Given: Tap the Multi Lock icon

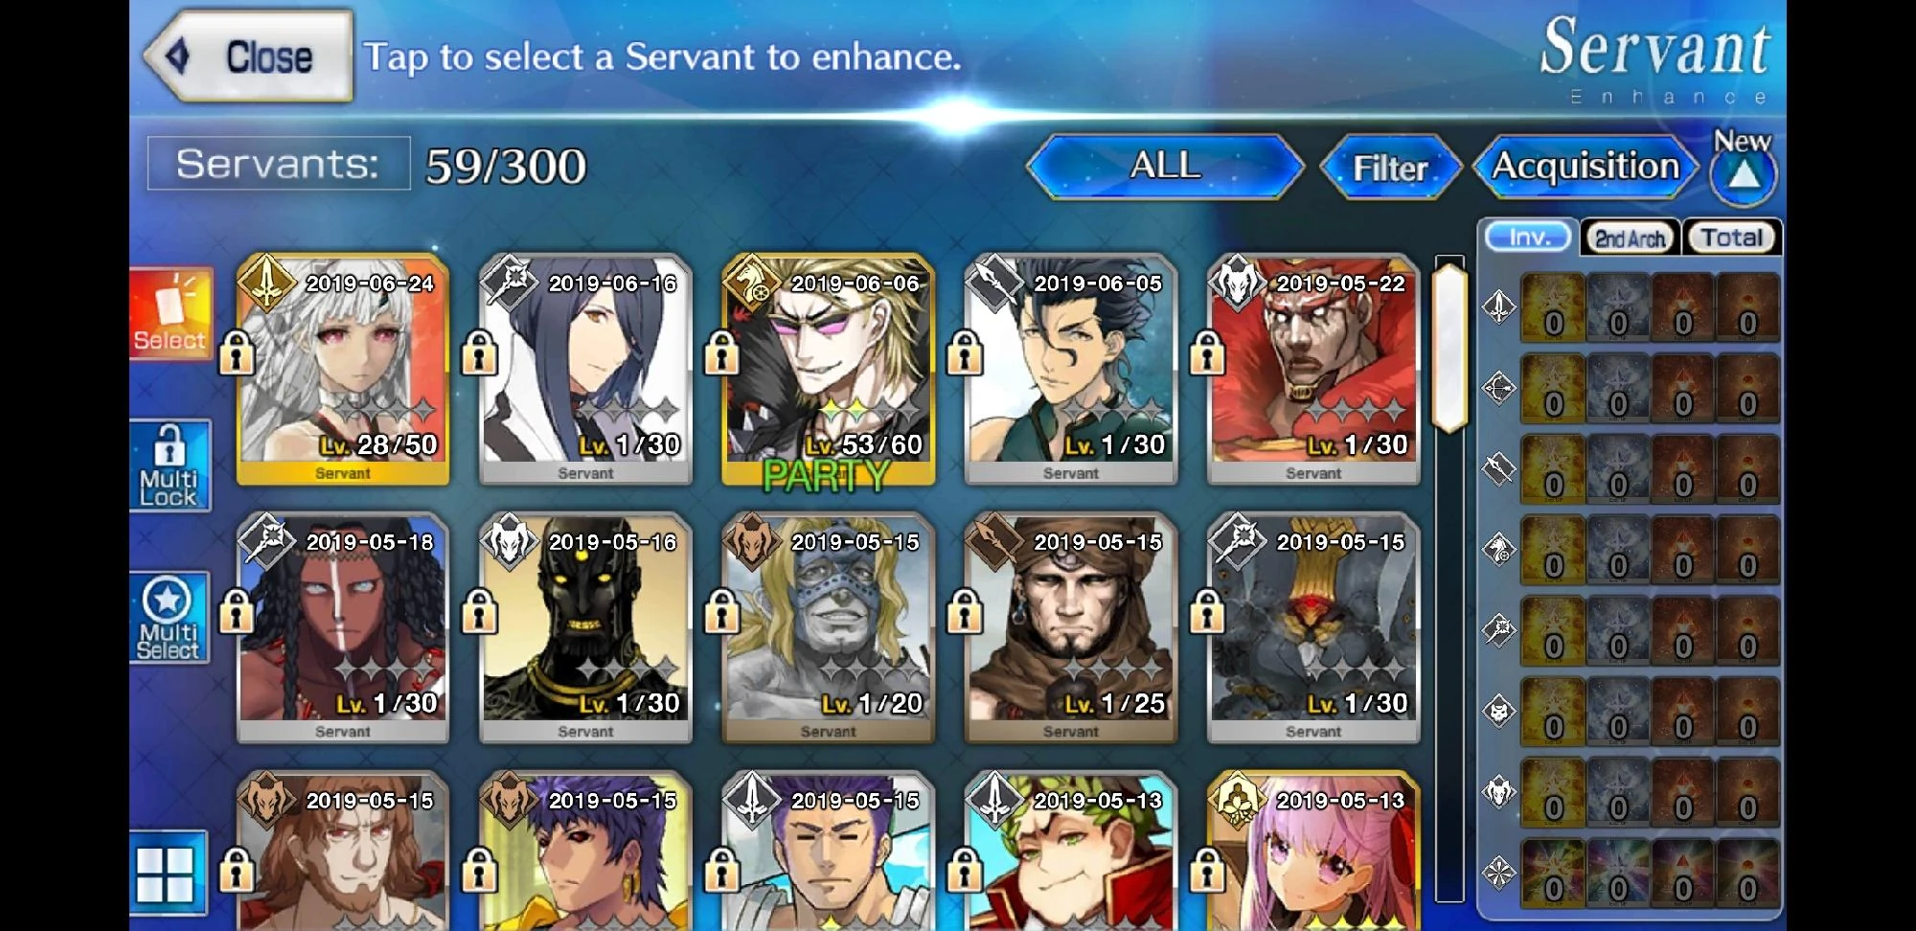Looking at the screenshot, I should 171,465.
